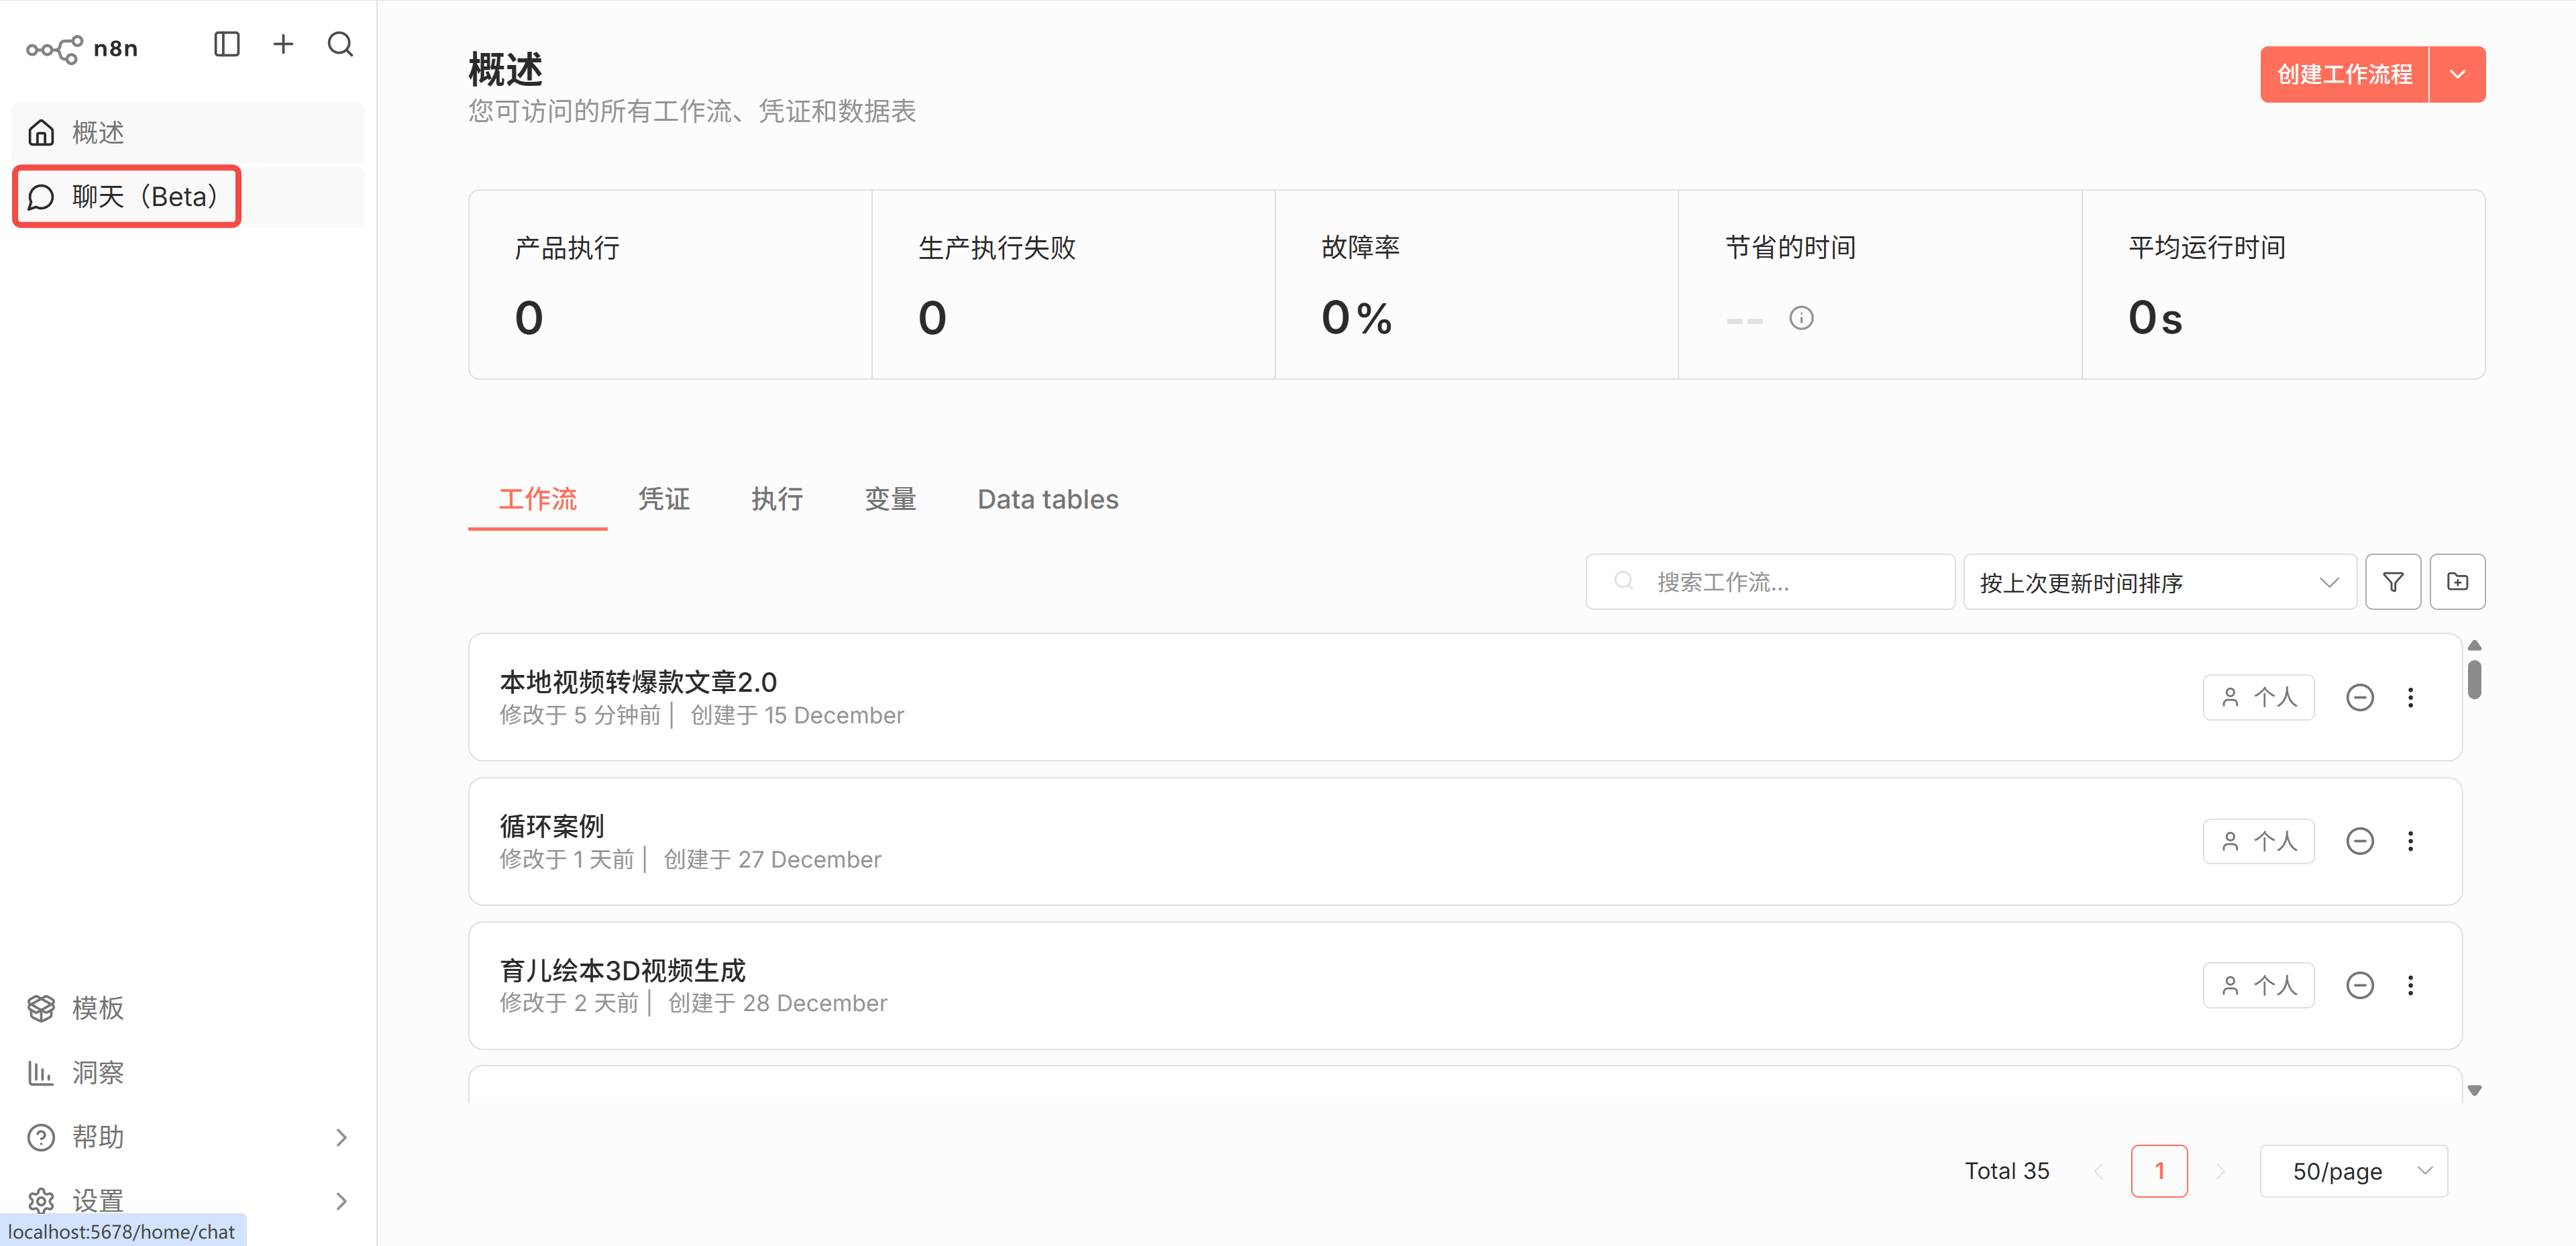Expand arrow next to 创建工作流程 button
2576x1246 pixels.
2457,75
